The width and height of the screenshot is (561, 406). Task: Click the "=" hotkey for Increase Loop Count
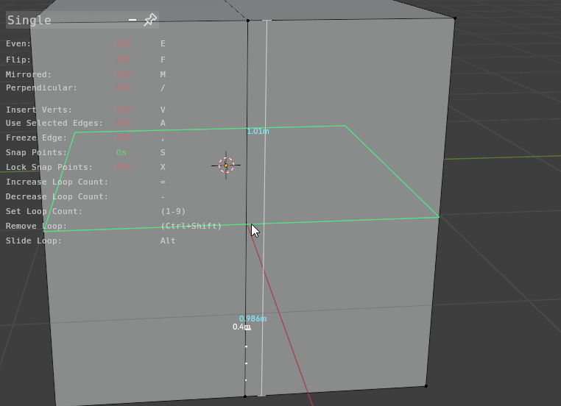coord(163,182)
